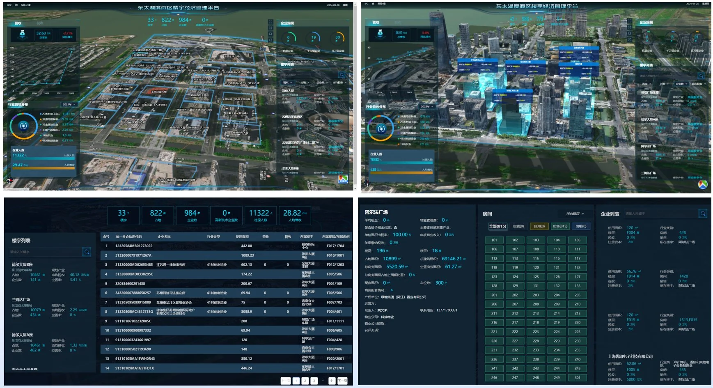
Task: Click yen coin donut icon beside 2022年 legend
Action: (x=381, y=129)
